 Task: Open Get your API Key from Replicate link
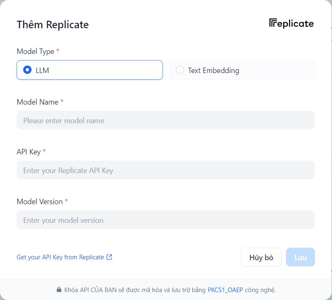(60, 257)
